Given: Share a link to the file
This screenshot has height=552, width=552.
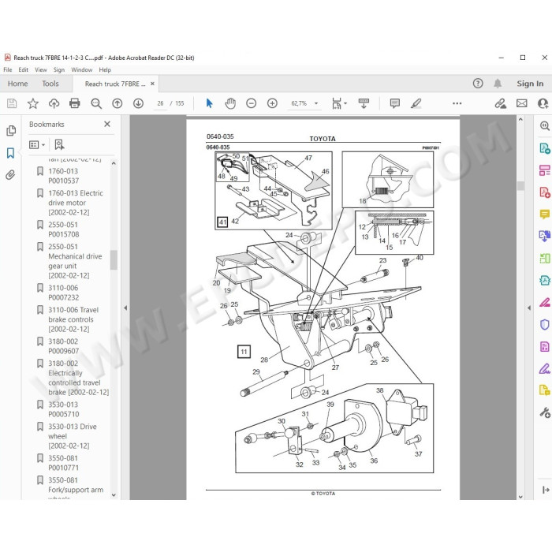Looking at the screenshot, I should (x=500, y=103).
